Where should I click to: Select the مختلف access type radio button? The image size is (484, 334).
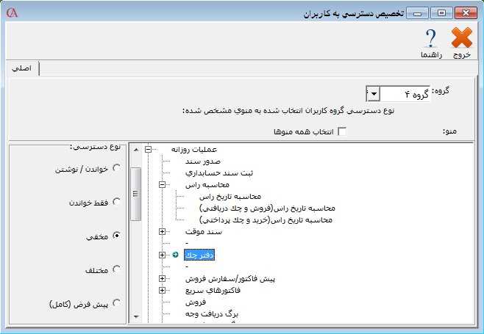point(116,269)
